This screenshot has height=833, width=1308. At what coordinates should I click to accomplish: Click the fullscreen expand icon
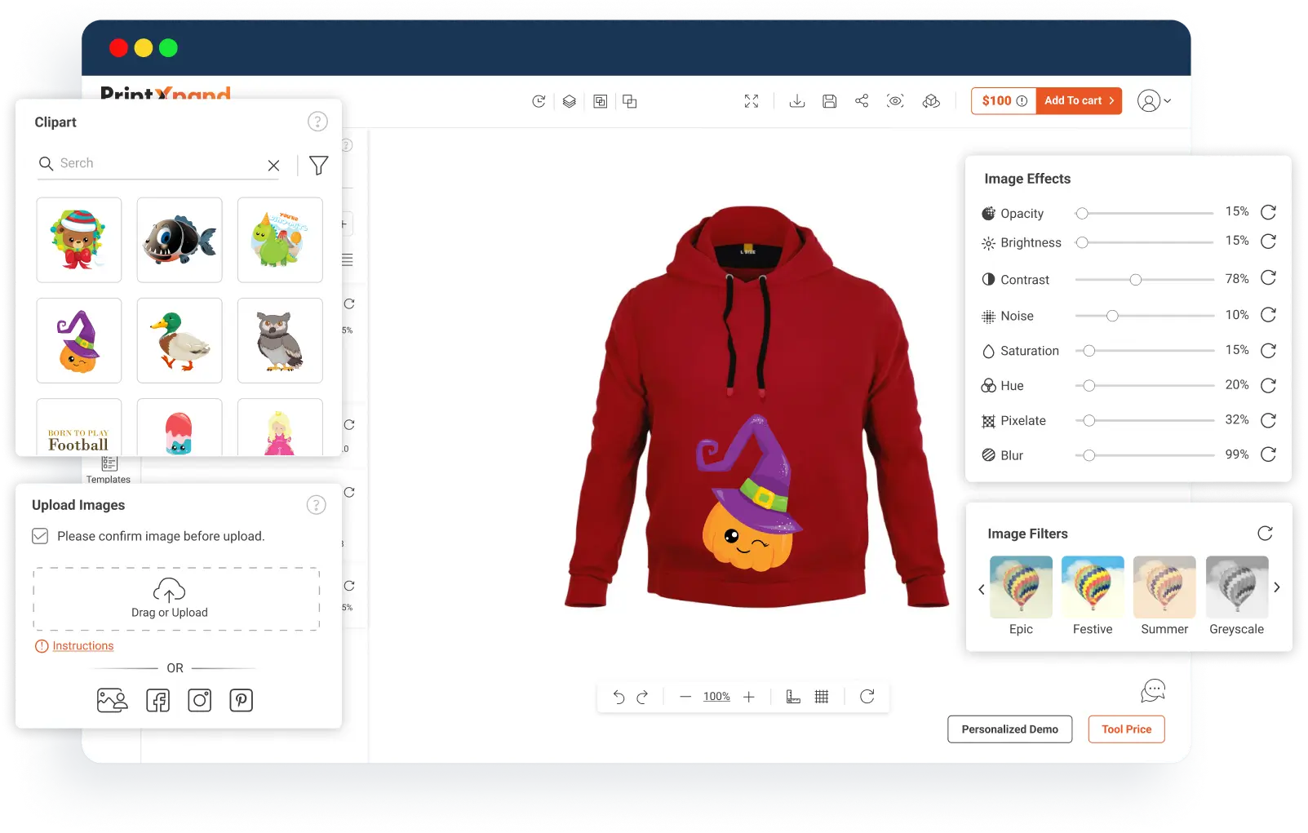[752, 101]
